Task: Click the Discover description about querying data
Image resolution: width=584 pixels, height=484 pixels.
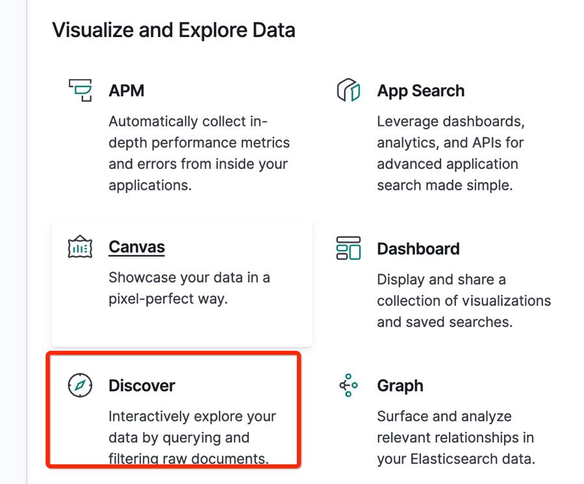Action: point(192,437)
